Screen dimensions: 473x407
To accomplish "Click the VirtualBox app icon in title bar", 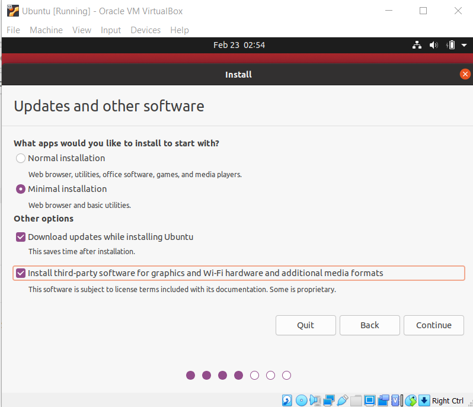I will [x=12, y=11].
